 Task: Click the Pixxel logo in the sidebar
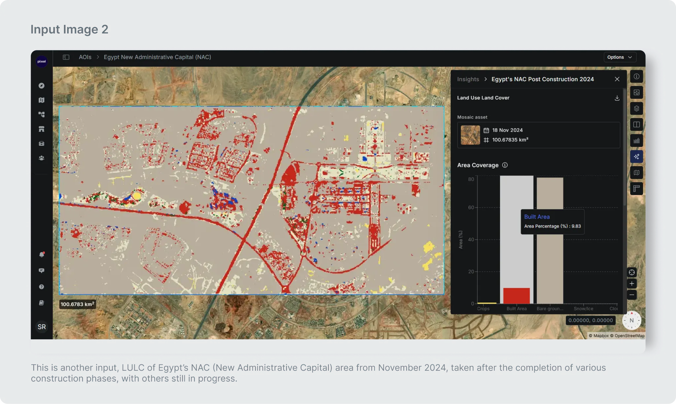click(42, 61)
